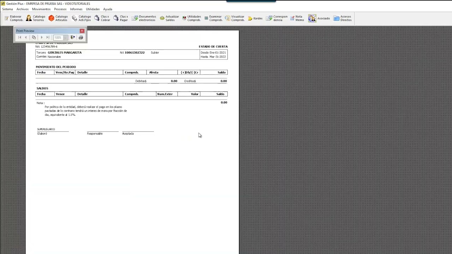Open Correspondencia toolbar icon

[x=277, y=18]
